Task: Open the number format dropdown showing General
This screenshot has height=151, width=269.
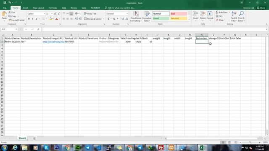Action: coord(127,14)
